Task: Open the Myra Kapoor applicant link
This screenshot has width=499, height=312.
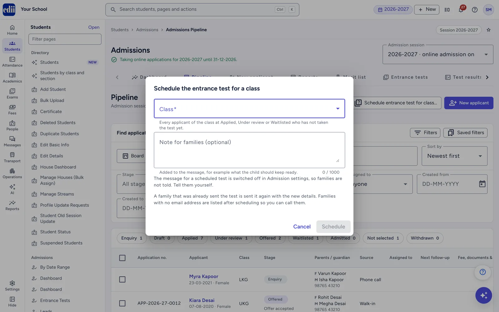Action: pos(204,276)
